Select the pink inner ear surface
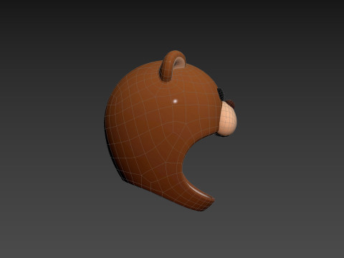The image size is (344, 258). (179, 63)
